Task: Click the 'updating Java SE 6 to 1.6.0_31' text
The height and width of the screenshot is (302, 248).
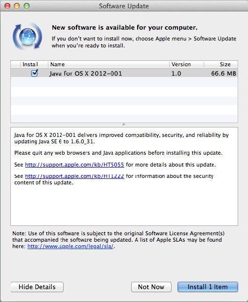Action: pyautogui.click(x=55, y=141)
